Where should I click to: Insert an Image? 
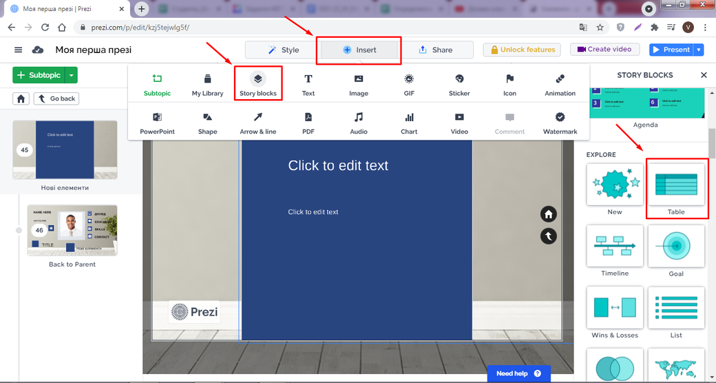(x=359, y=85)
